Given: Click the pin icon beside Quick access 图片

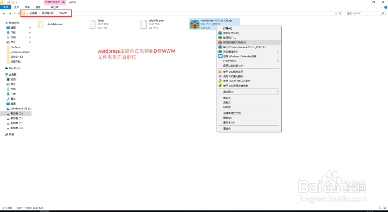Looking at the screenshot, I should click(30, 42).
